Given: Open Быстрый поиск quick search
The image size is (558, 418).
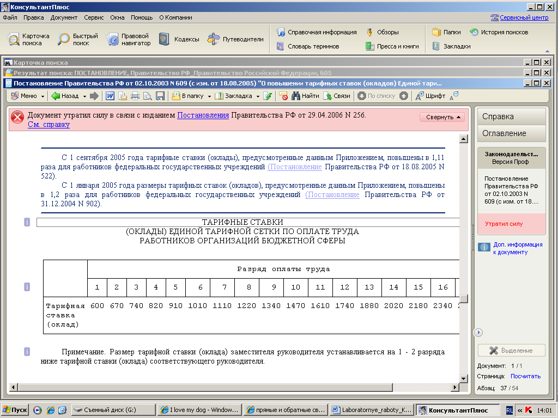Looking at the screenshot, I should click(x=77, y=39).
